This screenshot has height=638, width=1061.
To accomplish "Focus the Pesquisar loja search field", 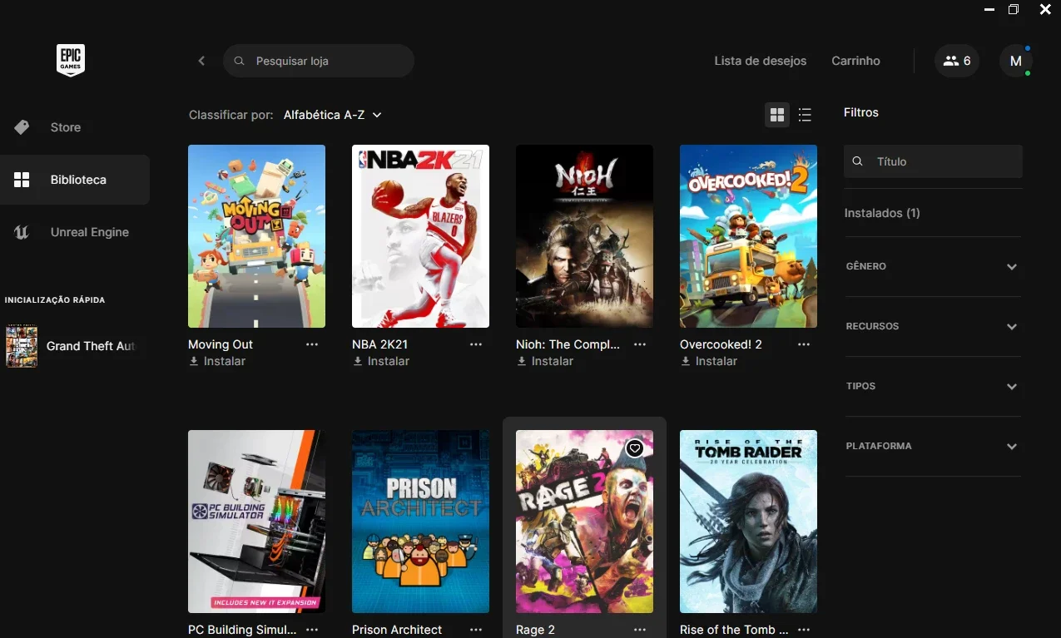I will pos(319,61).
